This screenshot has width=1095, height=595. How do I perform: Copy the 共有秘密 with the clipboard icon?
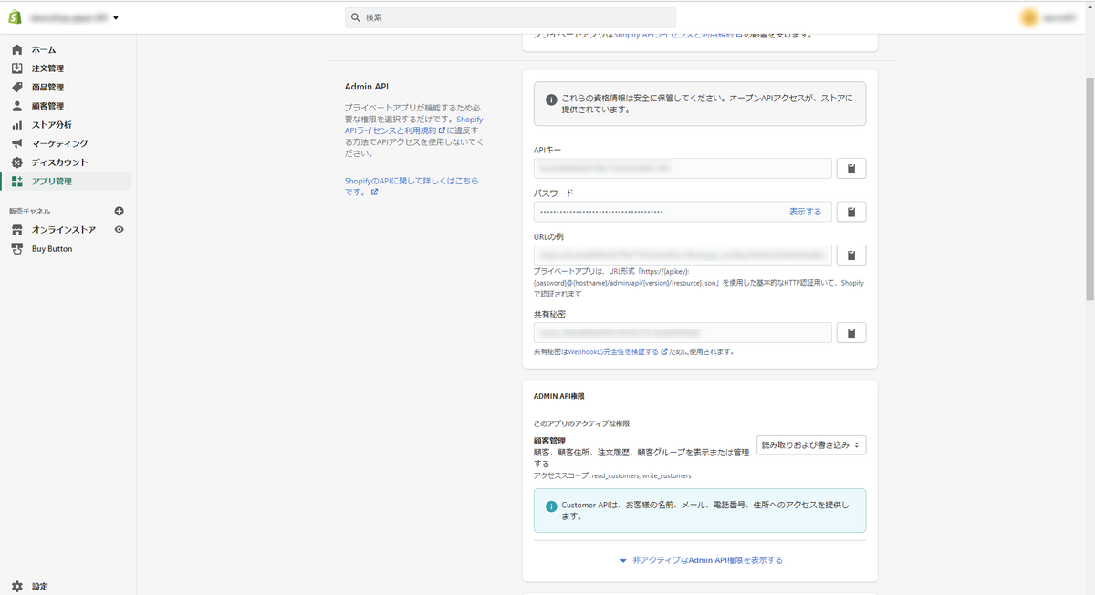tap(850, 332)
